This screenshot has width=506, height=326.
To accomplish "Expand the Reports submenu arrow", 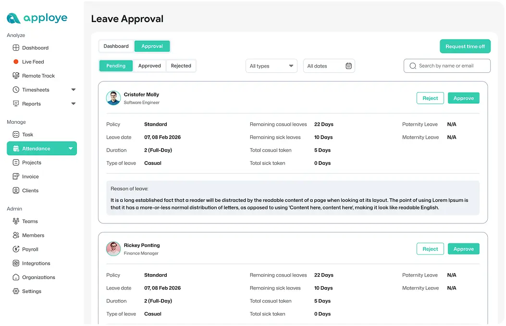I will click(73, 104).
